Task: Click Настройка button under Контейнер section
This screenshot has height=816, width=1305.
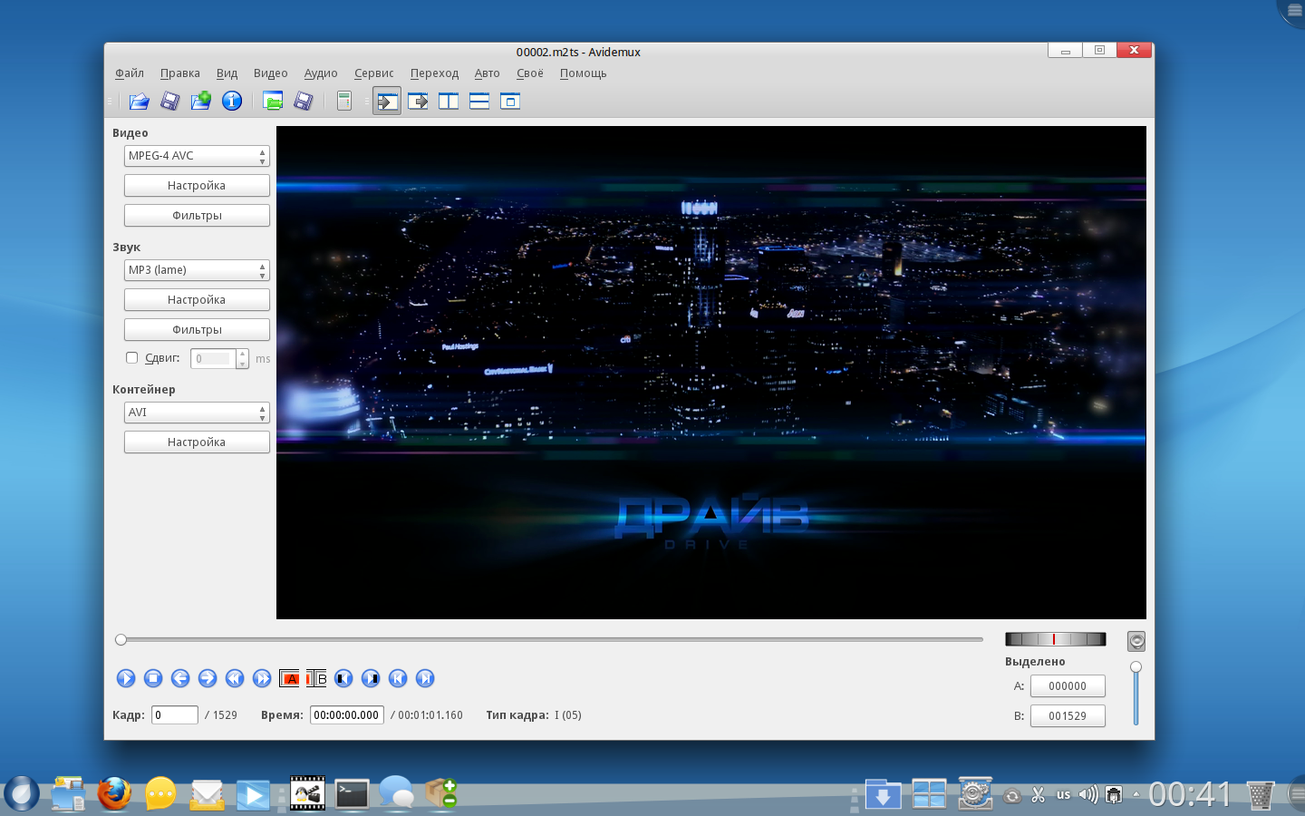Action: point(197,442)
